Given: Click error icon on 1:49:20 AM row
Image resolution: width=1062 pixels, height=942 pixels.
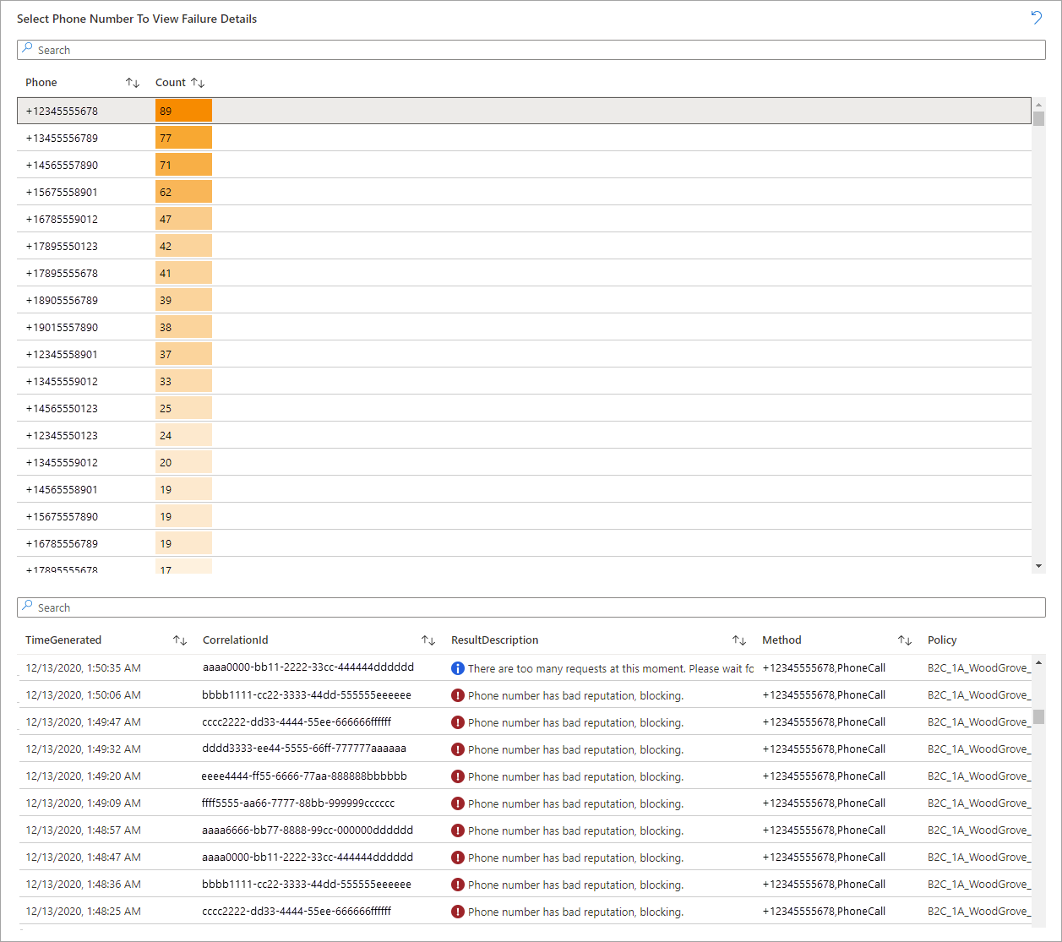Looking at the screenshot, I should tap(458, 776).
